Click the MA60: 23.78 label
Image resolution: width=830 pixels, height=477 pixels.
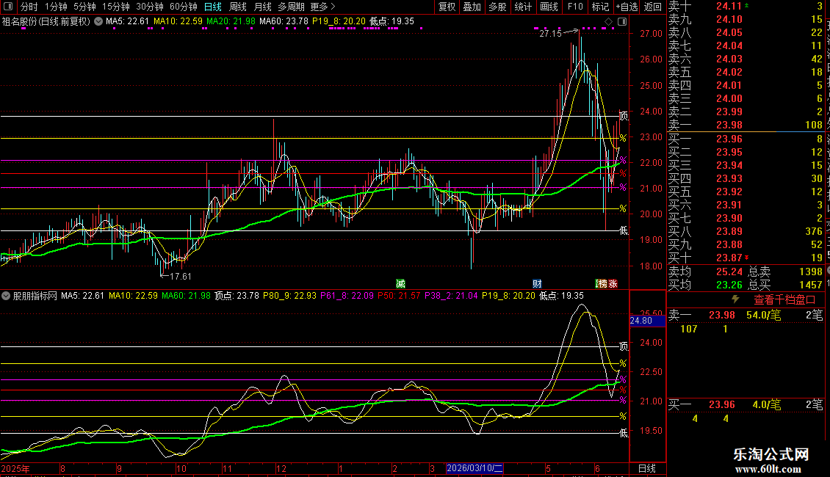284,21
